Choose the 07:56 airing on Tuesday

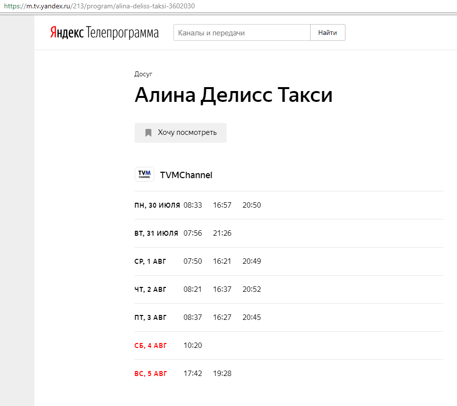pyautogui.click(x=193, y=233)
